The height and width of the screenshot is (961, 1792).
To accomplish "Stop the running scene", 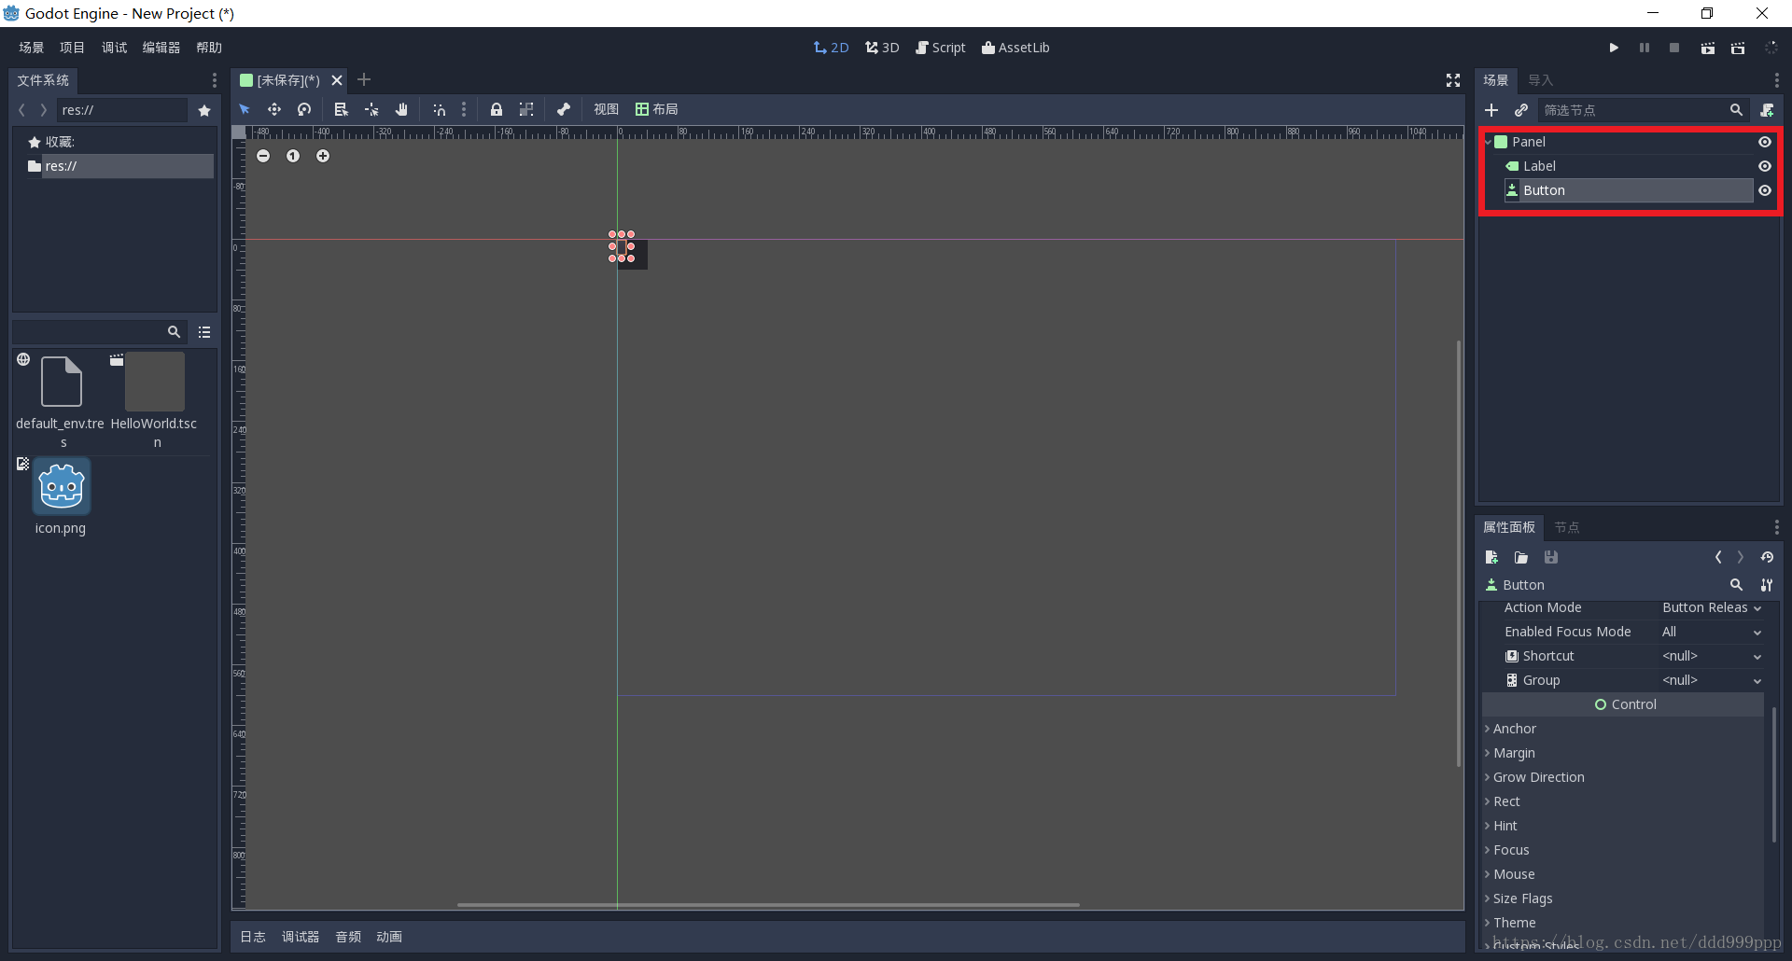I will tap(1674, 48).
